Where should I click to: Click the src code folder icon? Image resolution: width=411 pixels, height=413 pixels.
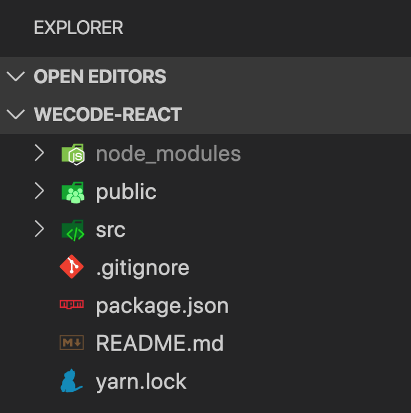point(73,230)
